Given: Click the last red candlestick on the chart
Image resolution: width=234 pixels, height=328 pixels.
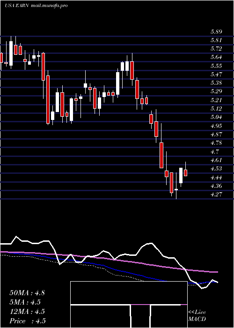Looking at the screenshot, I should pos(185,173).
